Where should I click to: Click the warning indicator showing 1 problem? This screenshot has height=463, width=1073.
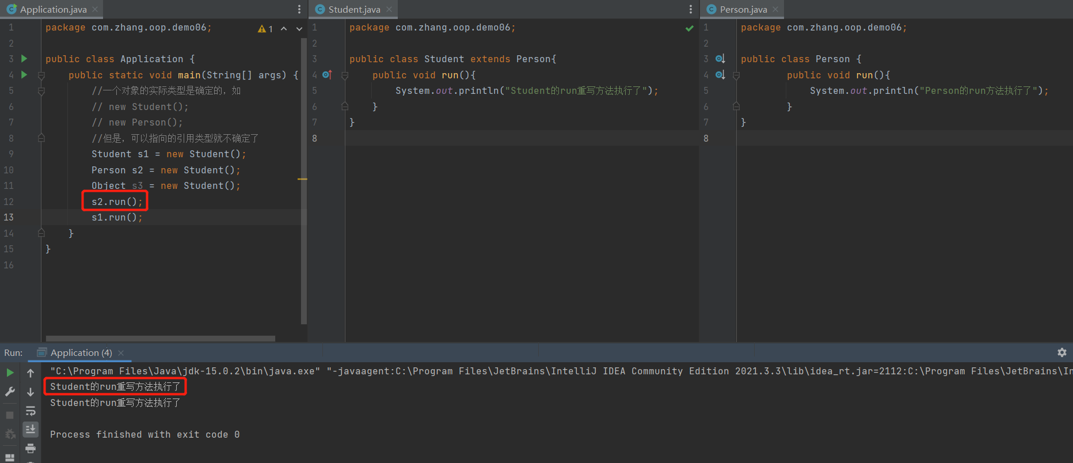pyautogui.click(x=265, y=29)
